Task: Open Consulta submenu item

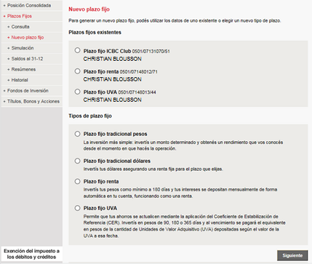Action: (x=32, y=27)
